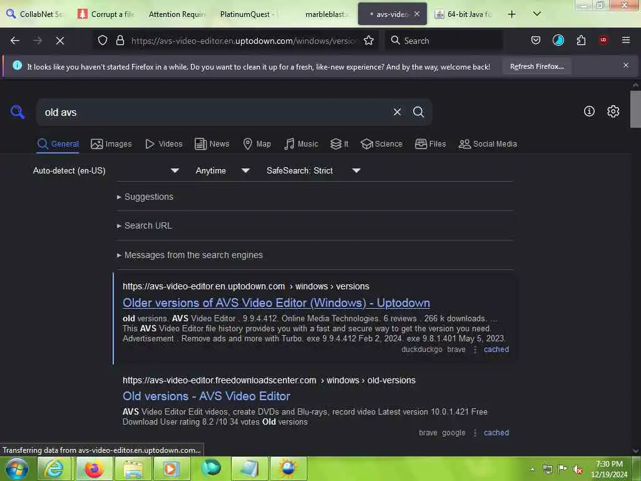Click the muted volume tray icon
641x481 pixels.
coord(578,469)
